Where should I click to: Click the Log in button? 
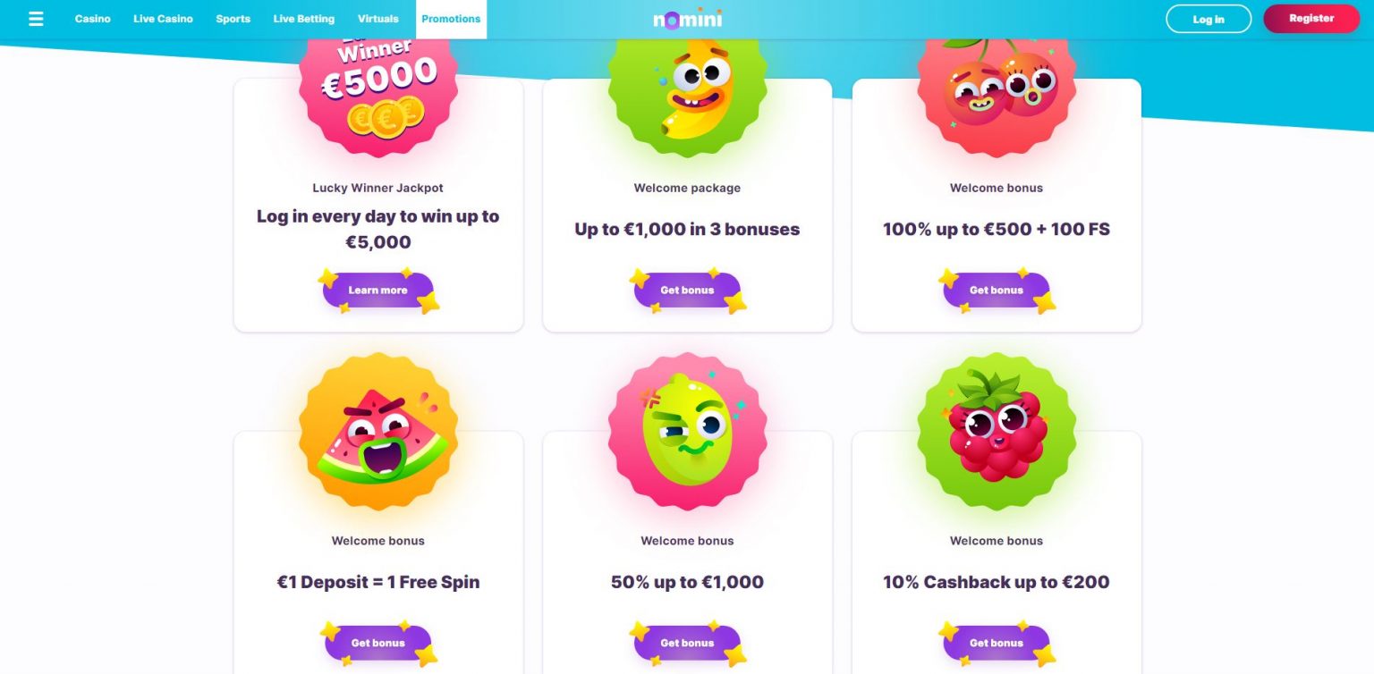pyautogui.click(x=1209, y=19)
